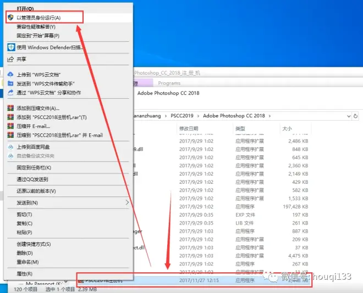Sort by the 类型 column header
Screen dimensions: 363x293
click(240, 128)
